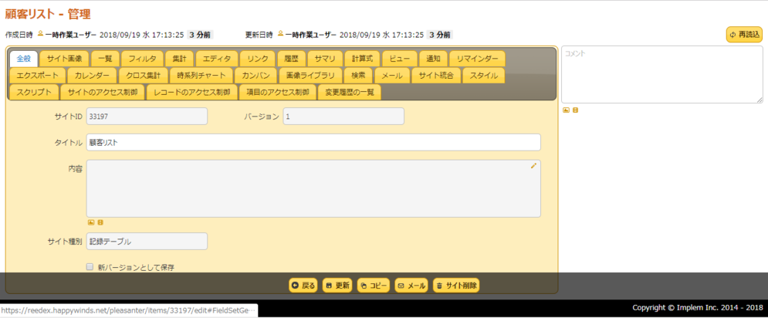Click the 顧客リスト - 管理 page heading
This screenshot has width=768, height=318.
[x=48, y=14]
